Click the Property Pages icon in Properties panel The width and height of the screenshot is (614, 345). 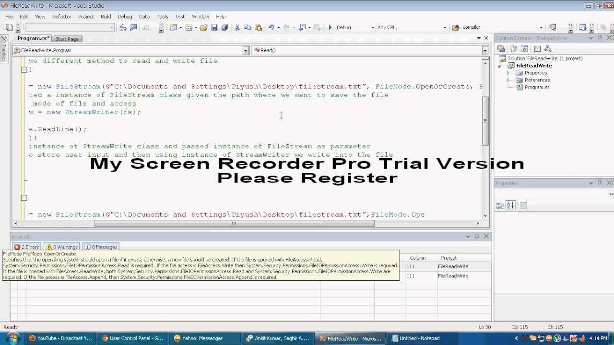click(x=523, y=205)
